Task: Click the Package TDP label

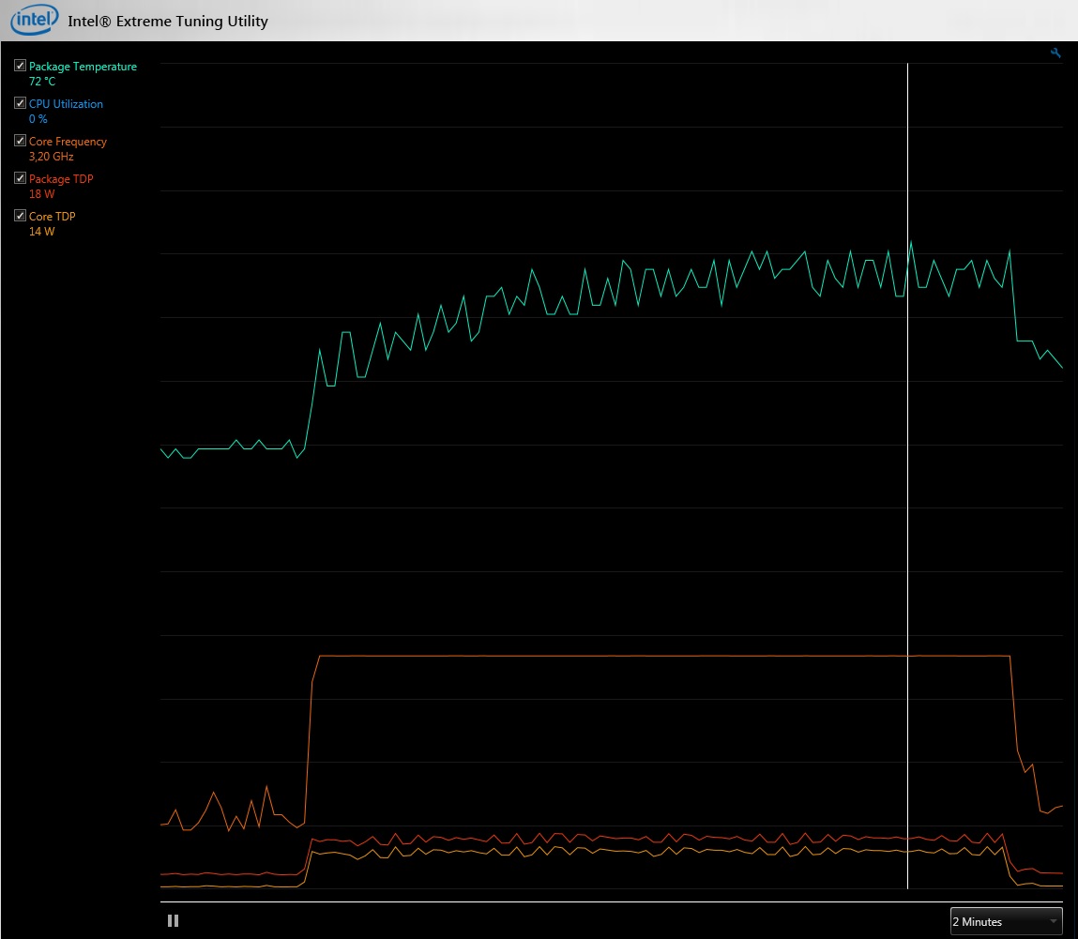Action: click(x=60, y=179)
